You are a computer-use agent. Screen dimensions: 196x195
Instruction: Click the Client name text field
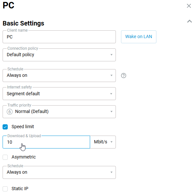(59, 37)
